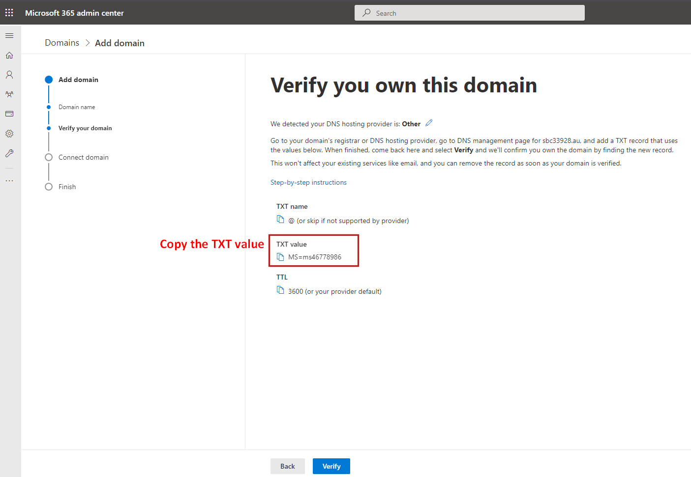Open Billing card icon in sidebar
This screenshot has height=477, width=691.
pyautogui.click(x=9, y=114)
